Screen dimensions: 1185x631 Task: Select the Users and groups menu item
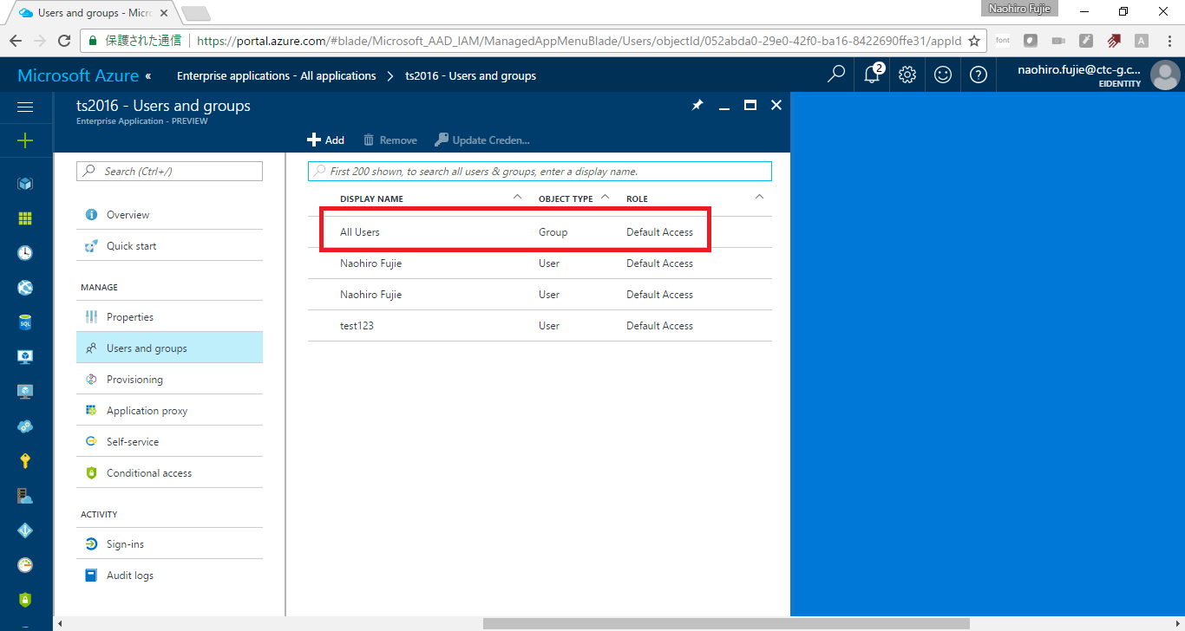(x=169, y=348)
